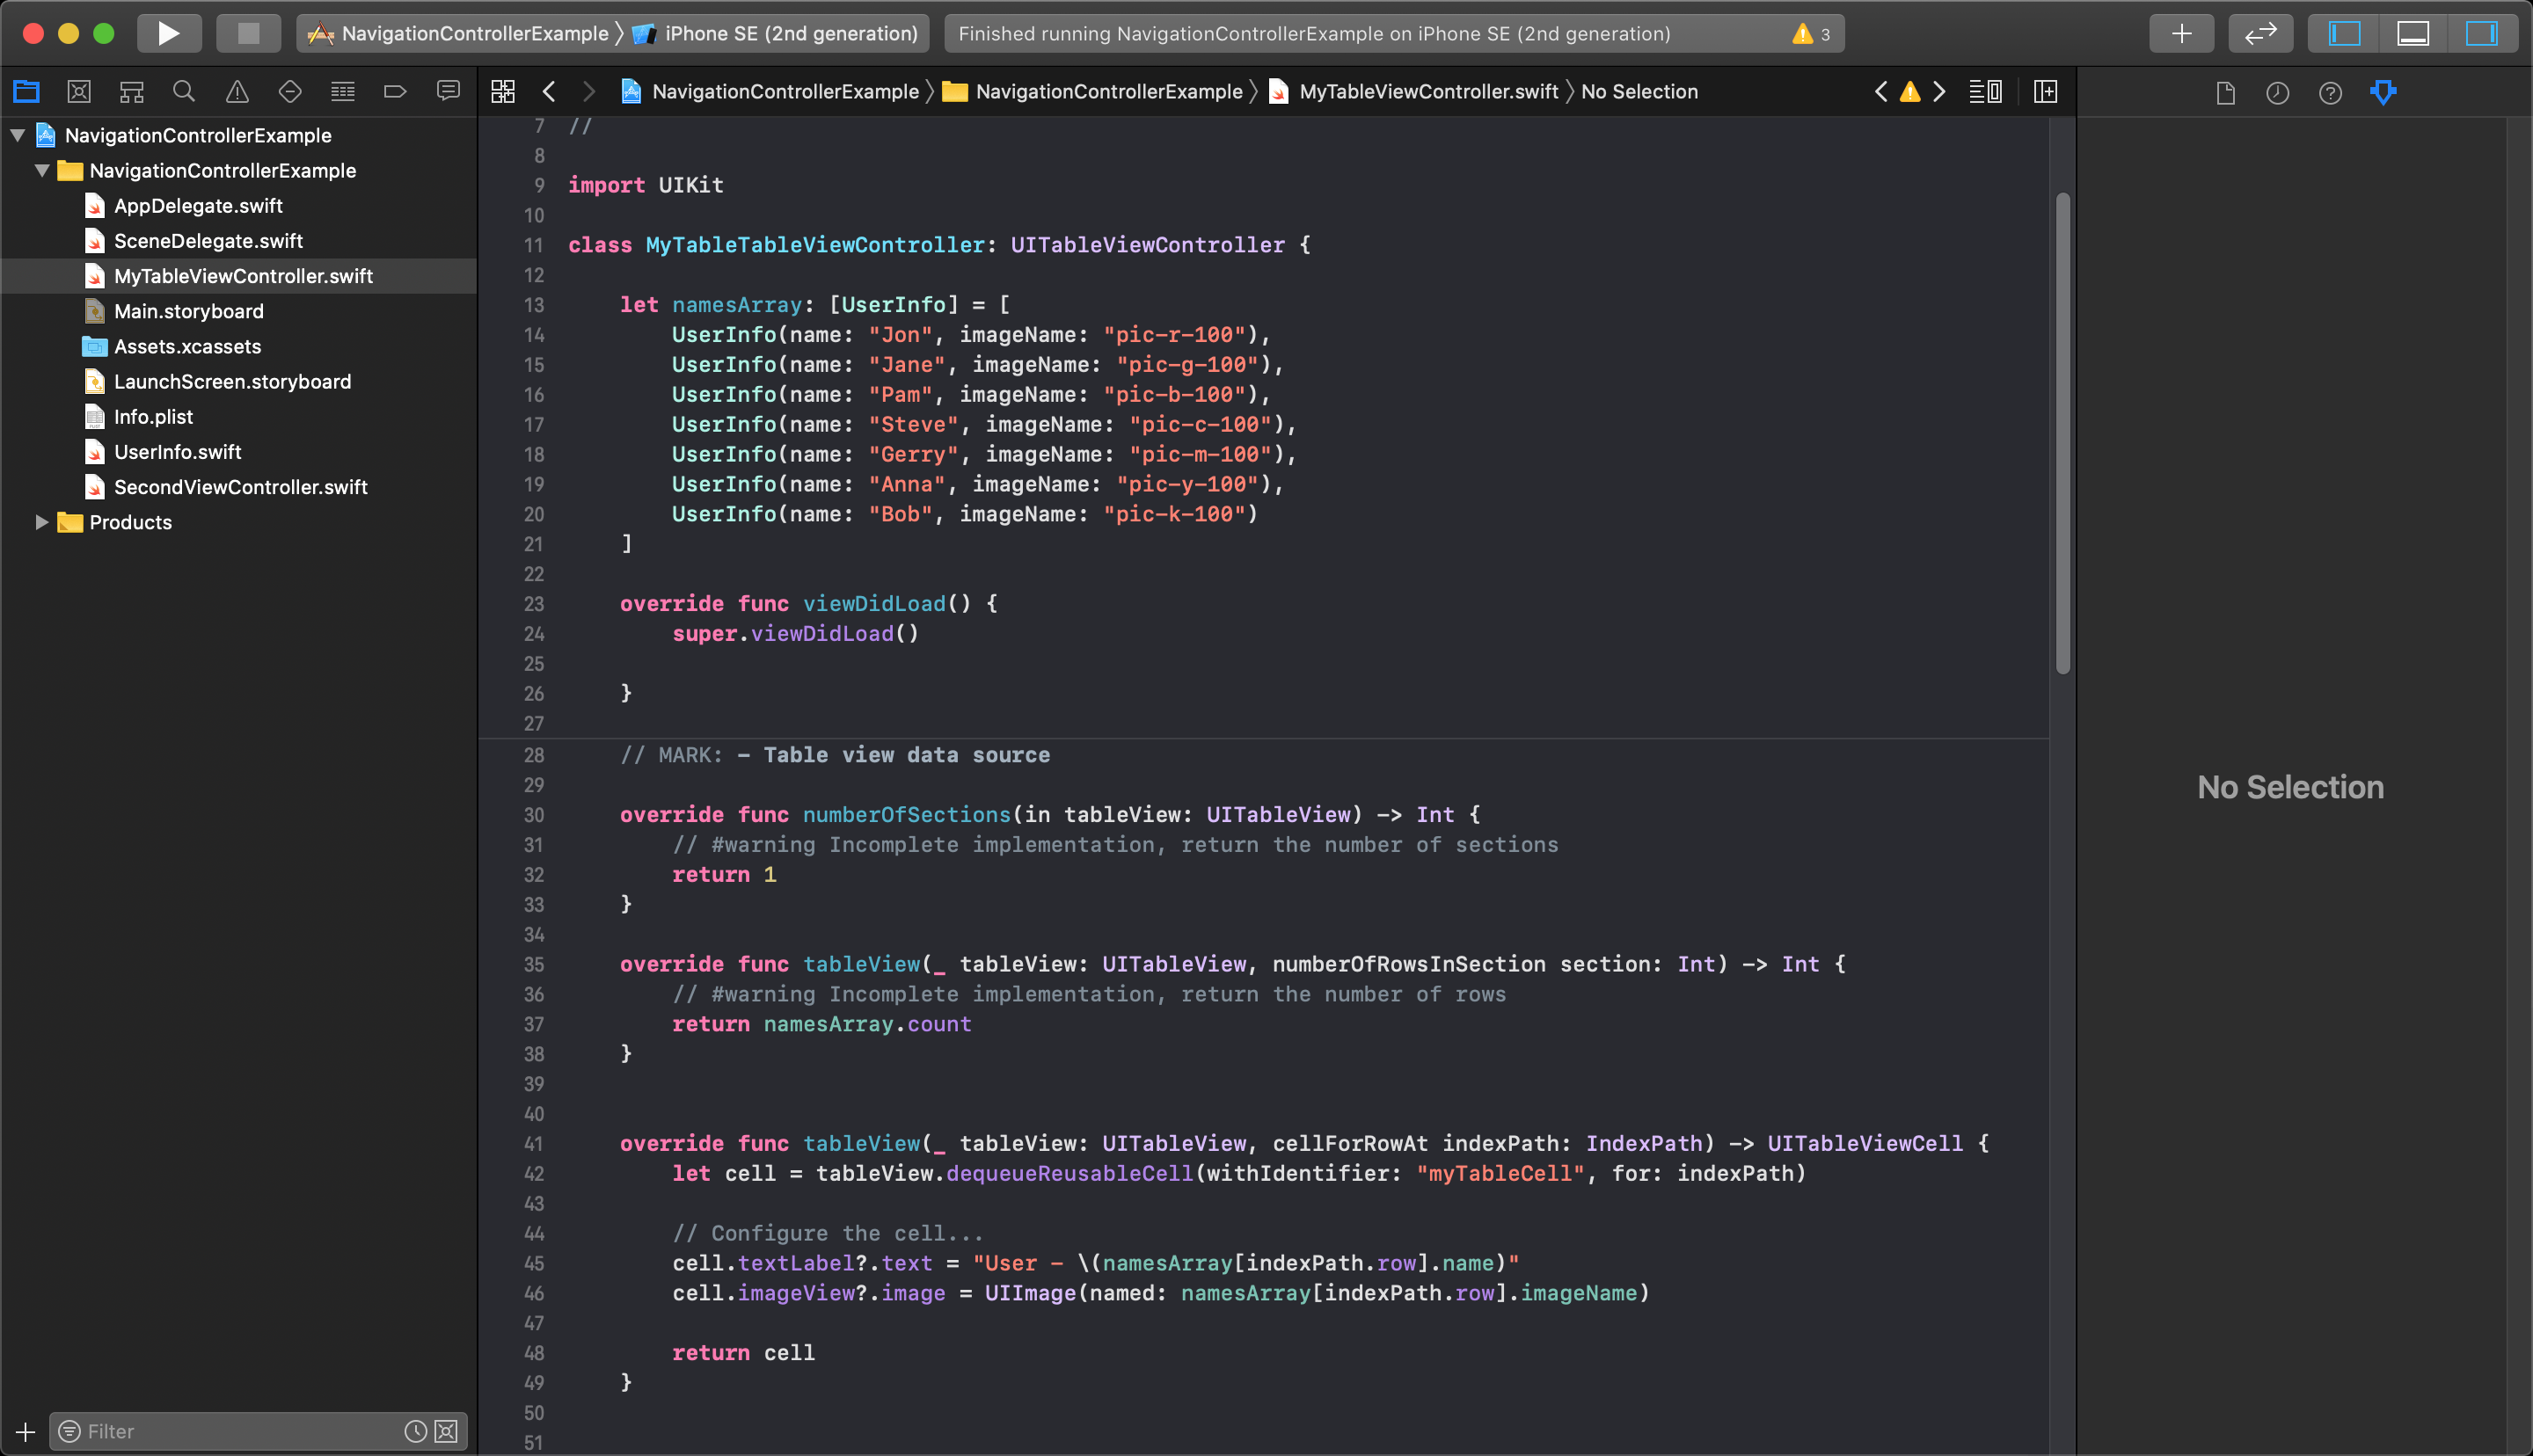The height and width of the screenshot is (1456, 2533).
Task: Open UserInfo.swift file
Action: point(177,452)
